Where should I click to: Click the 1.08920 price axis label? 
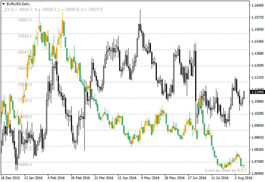[x=257, y=137]
